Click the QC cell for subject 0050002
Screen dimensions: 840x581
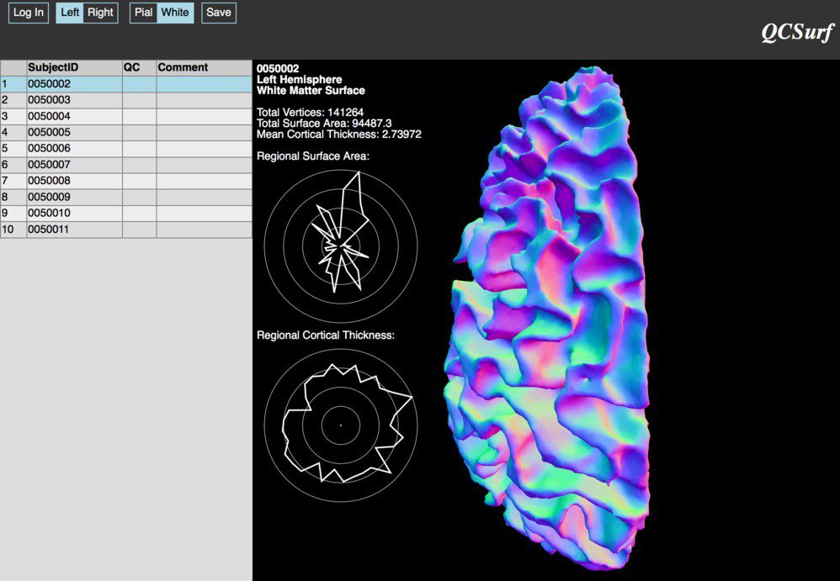click(139, 84)
